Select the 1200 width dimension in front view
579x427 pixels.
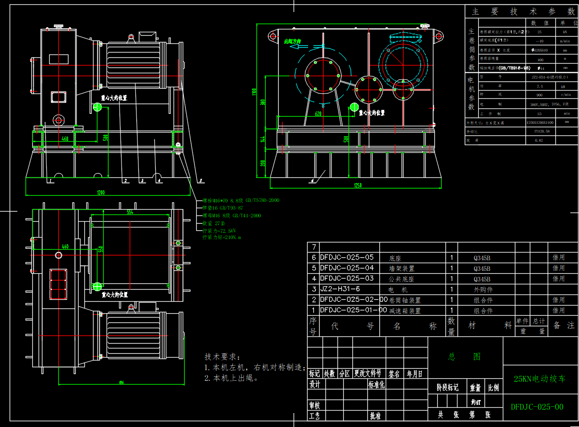101,192
